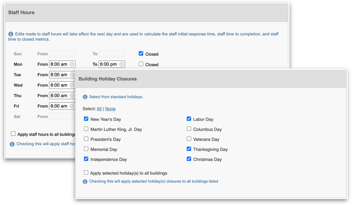This screenshot has width=352, height=205.
Task: Check the Veterans Day holiday box
Action: tap(189, 139)
